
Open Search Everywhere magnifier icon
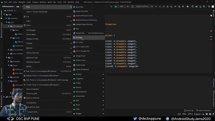pyautogui.click(x=209, y=7)
